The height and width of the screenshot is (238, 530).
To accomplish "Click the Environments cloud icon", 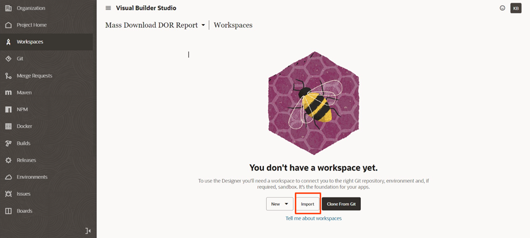I will point(8,177).
